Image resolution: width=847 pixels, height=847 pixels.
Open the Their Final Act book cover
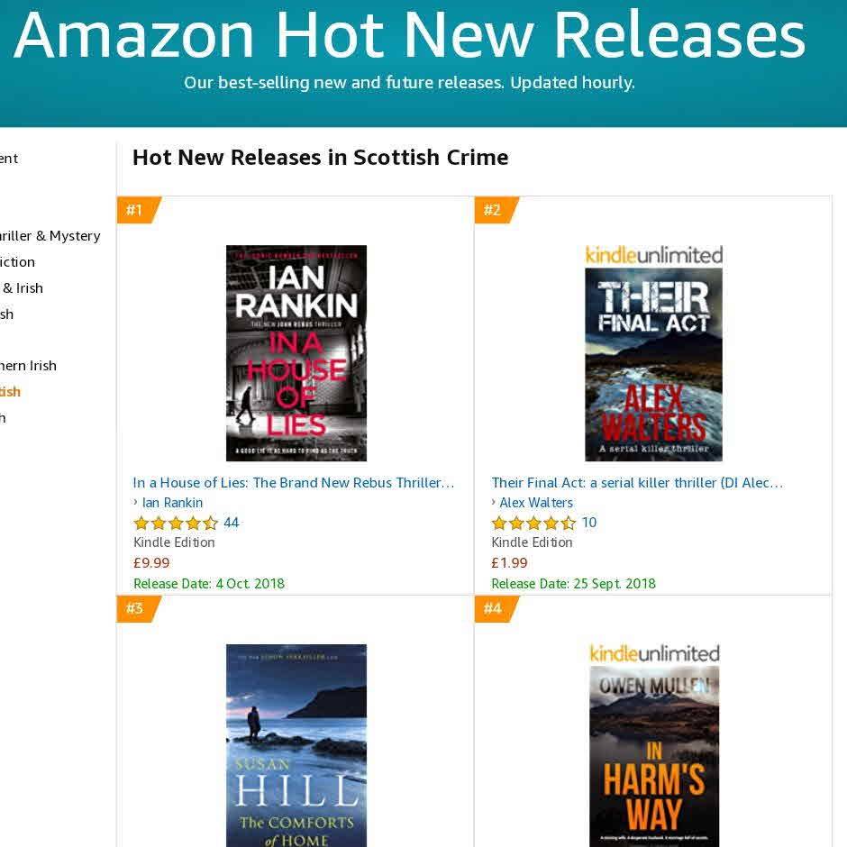point(653,364)
